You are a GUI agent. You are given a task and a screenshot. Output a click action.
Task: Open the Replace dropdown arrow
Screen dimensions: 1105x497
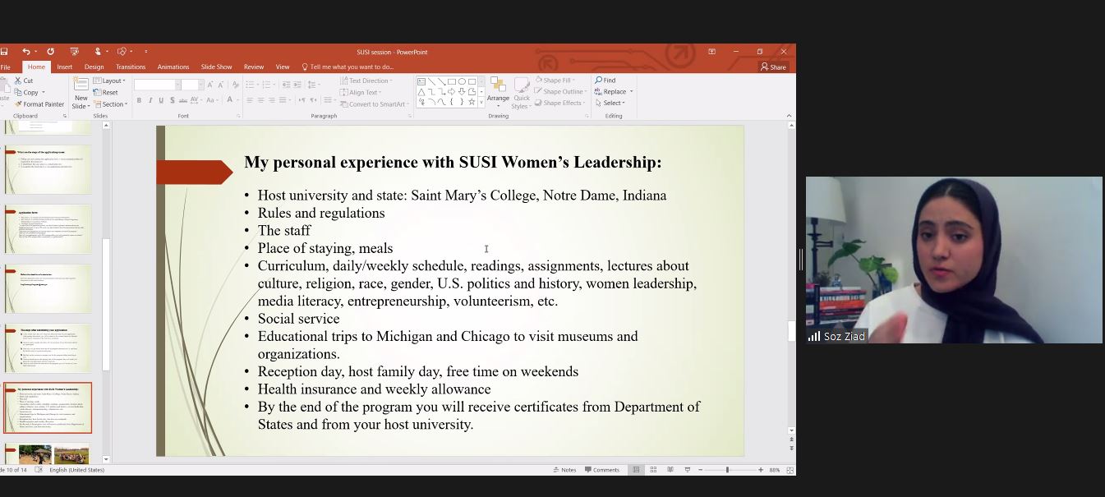coord(630,92)
